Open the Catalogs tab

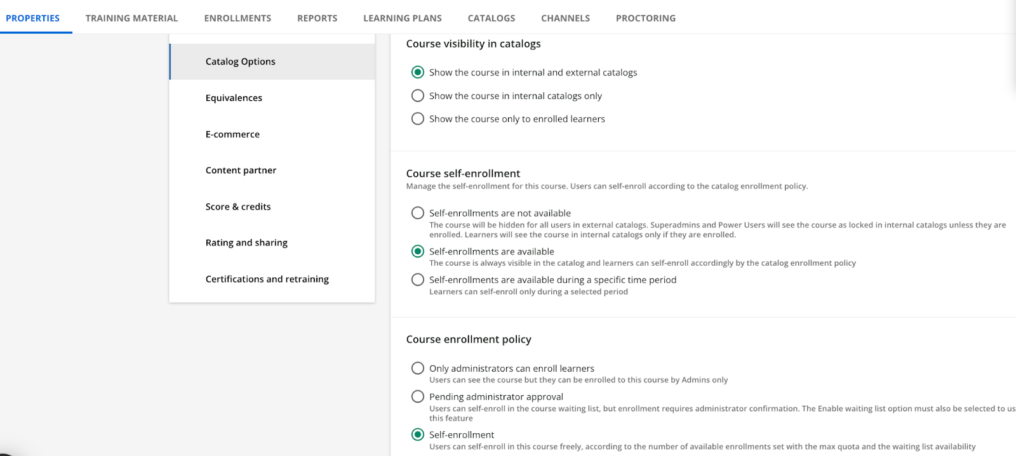(491, 18)
